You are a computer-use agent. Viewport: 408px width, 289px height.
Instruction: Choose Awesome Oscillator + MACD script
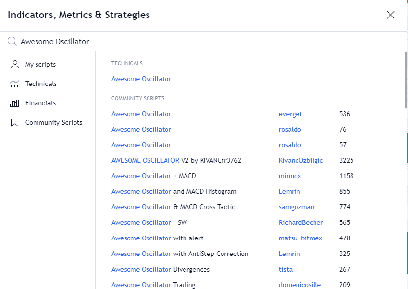coord(153,176)
